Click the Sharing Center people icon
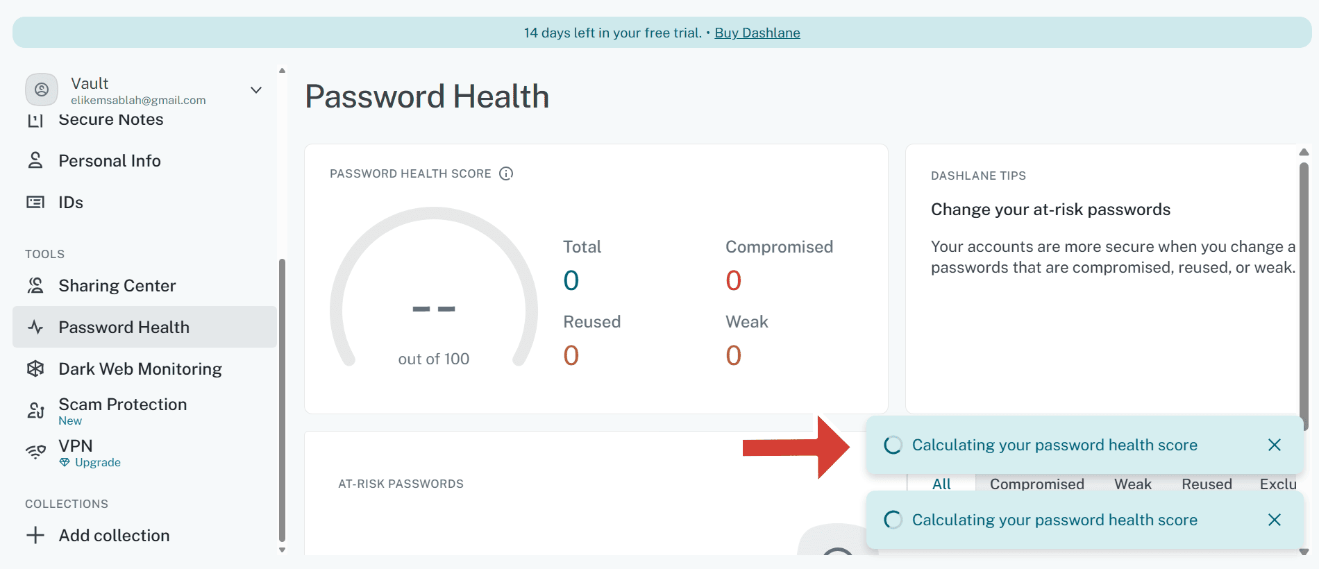1319x569 pixels. pos(35,286)
